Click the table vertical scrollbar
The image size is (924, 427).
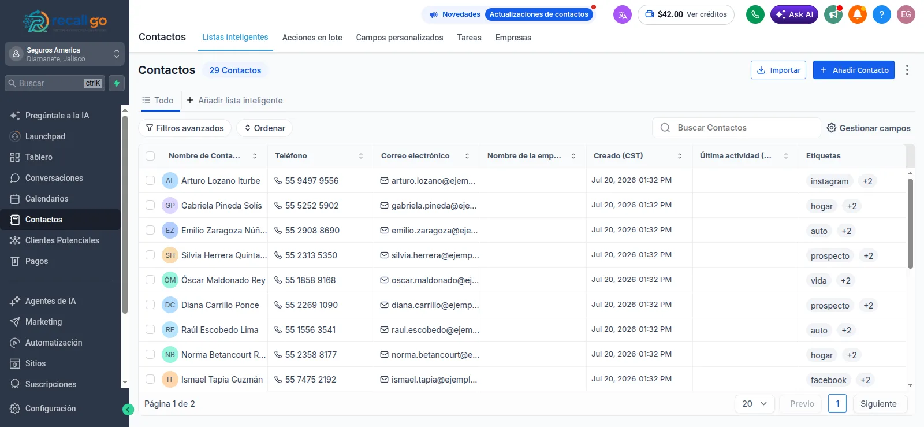(x=910, y=224)
